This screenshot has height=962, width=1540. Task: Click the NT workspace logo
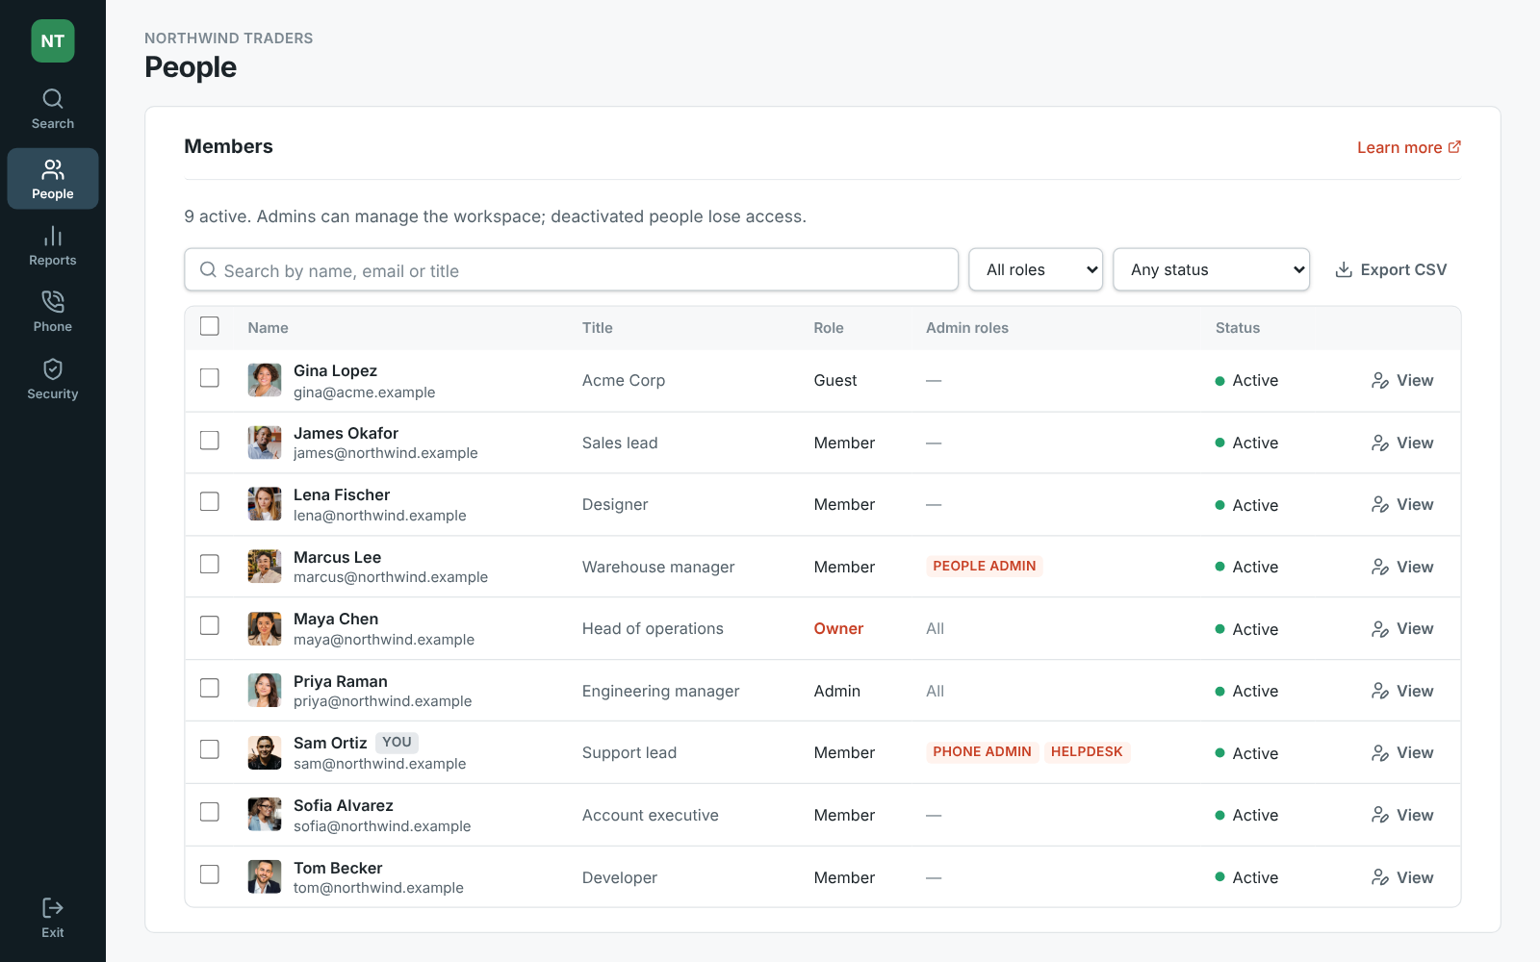pos(53,41)
